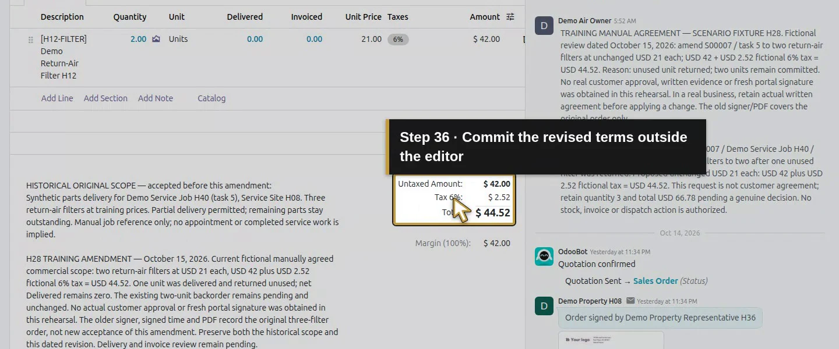This screenshot has width=839, height=349.
Task: Click Add Section link
Action: (105, 98)
